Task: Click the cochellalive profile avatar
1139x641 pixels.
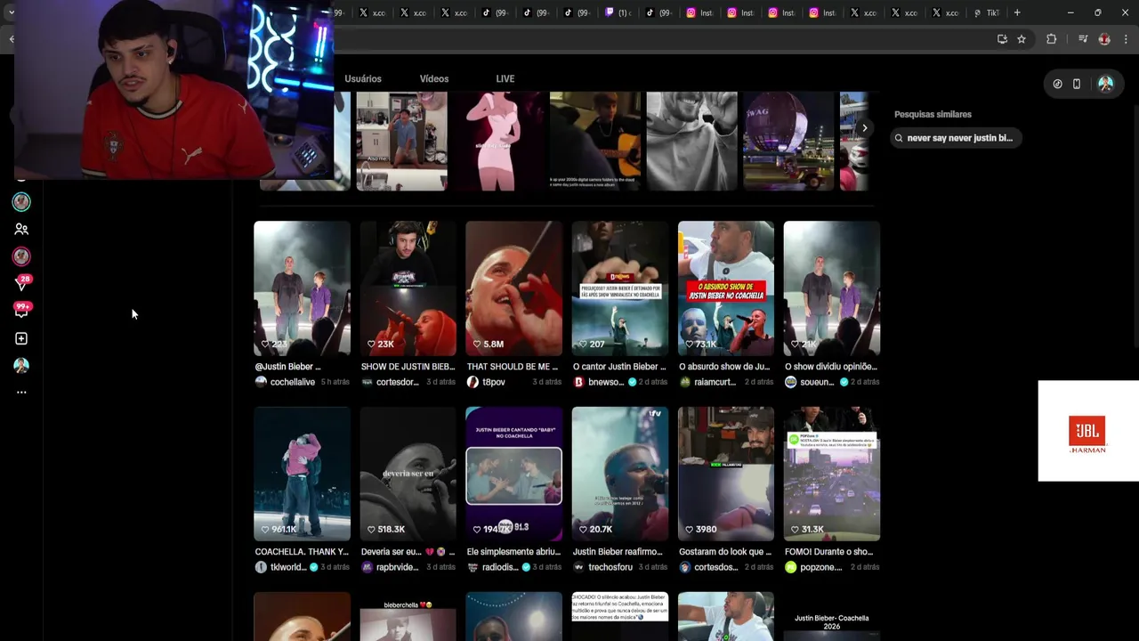Action: pos(261,382)
